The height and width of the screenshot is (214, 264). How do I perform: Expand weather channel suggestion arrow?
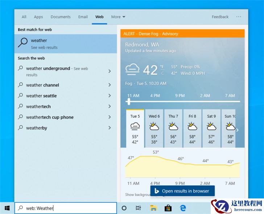pyautogui.click(x=110, y=85)
